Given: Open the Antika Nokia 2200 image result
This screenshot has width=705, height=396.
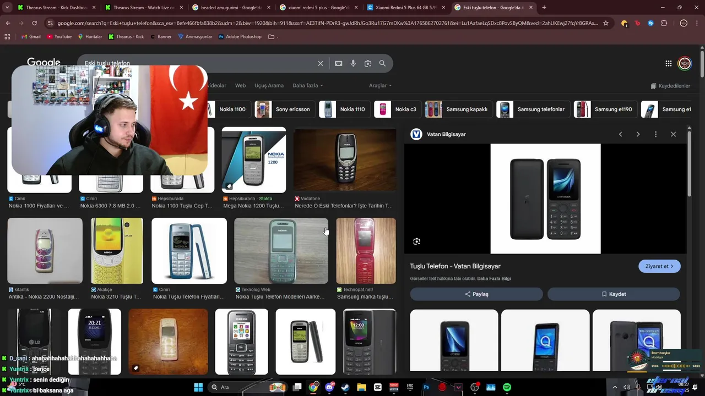Looking at the screenshot, I should click(x=45, y=251).
